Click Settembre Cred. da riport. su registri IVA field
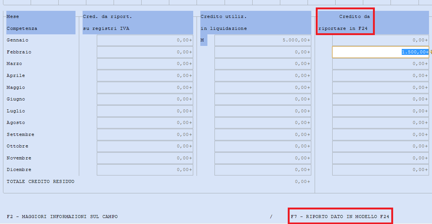 [145, 134]
